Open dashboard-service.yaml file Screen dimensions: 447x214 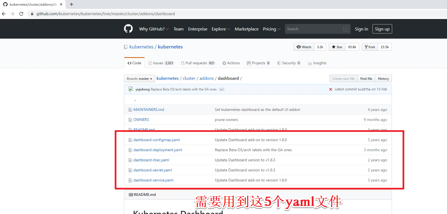[153, 180]
